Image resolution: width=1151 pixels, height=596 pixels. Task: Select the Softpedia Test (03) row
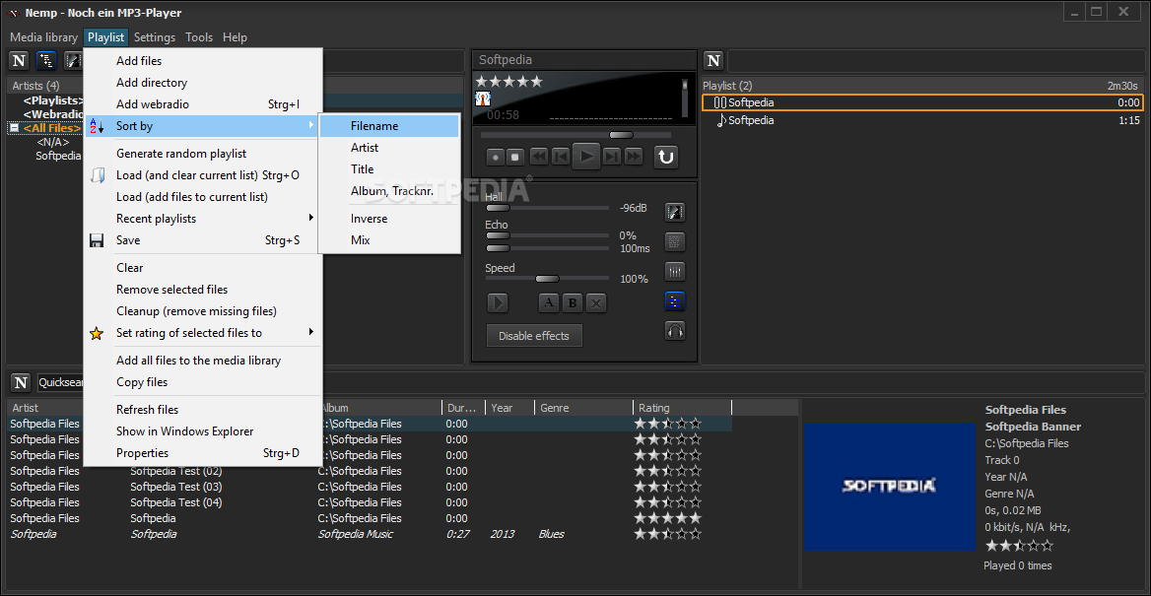pos(370,487)
